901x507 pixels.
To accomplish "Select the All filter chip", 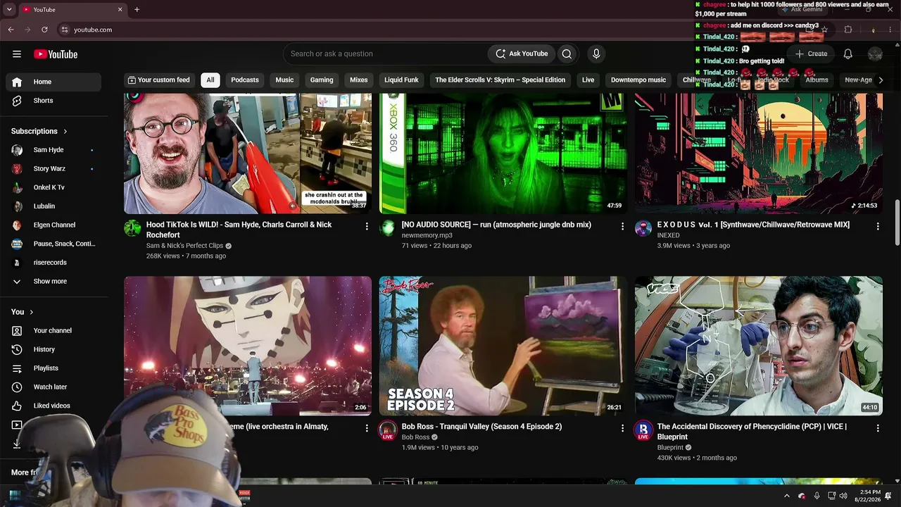I will (x=210, y=80).
